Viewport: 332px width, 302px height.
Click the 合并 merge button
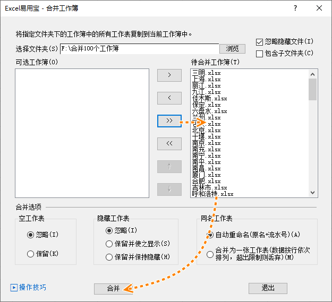(x=113, y=288)
